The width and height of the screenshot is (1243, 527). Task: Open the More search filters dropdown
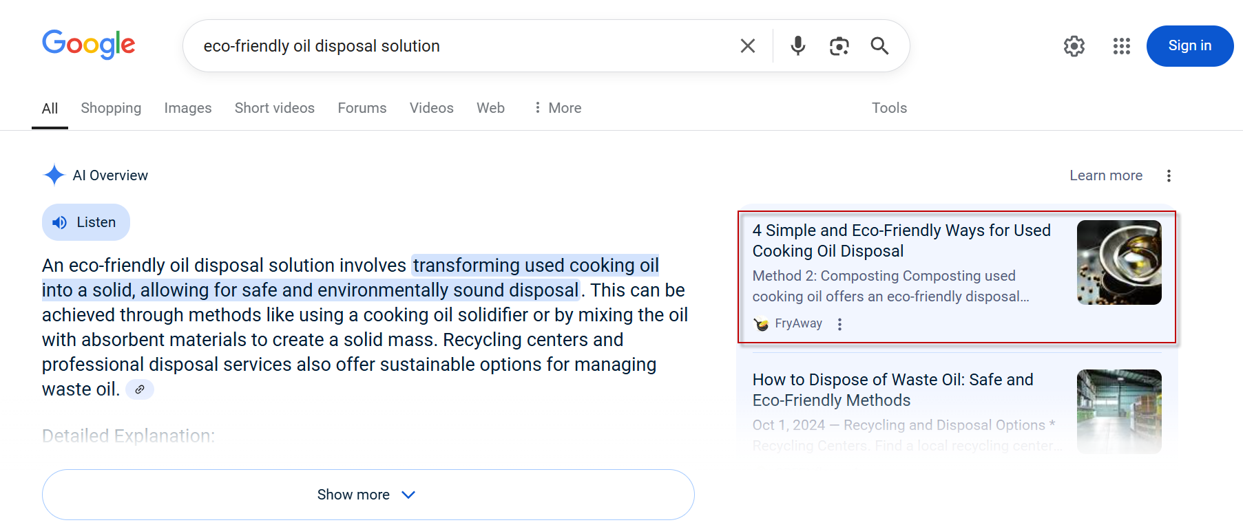[558, 108]
